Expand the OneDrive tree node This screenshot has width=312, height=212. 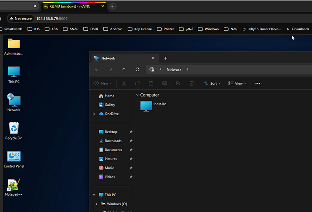pyautogui.click(x=94, y=114)
